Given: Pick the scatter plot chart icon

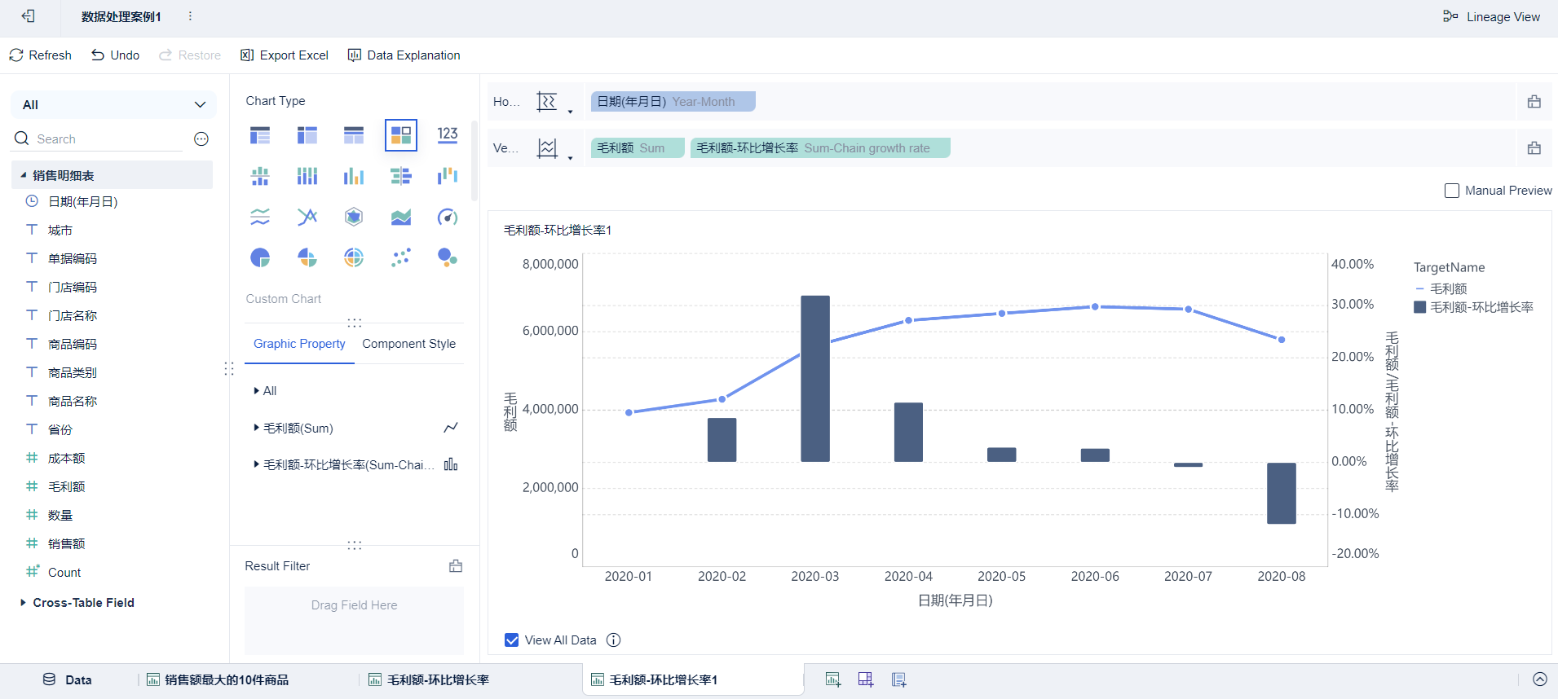Looking at the screenshot, I should point(400,258).
